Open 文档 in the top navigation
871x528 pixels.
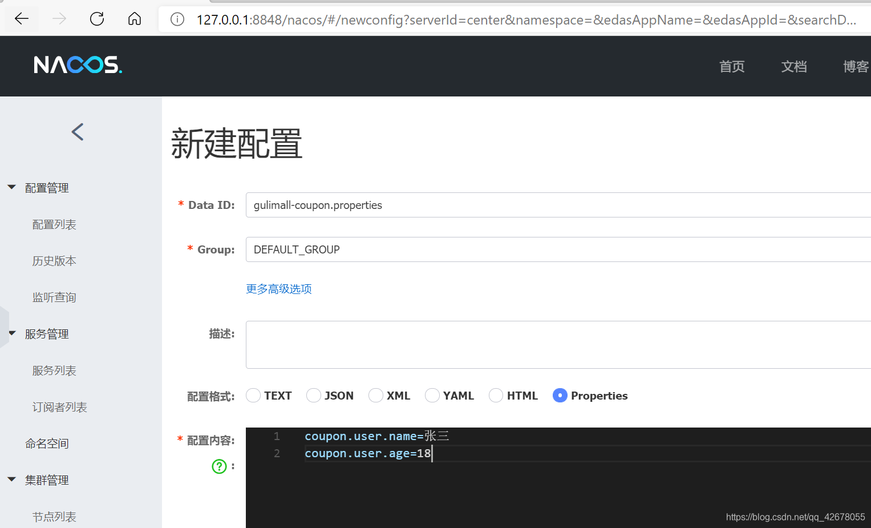point(794,66)
